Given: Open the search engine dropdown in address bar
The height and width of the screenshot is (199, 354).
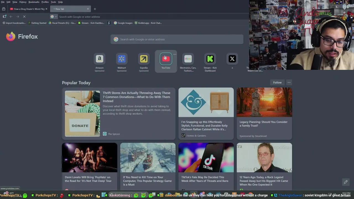Looking at the screenshot, I should pyautogui.click(x=54, y=17).
